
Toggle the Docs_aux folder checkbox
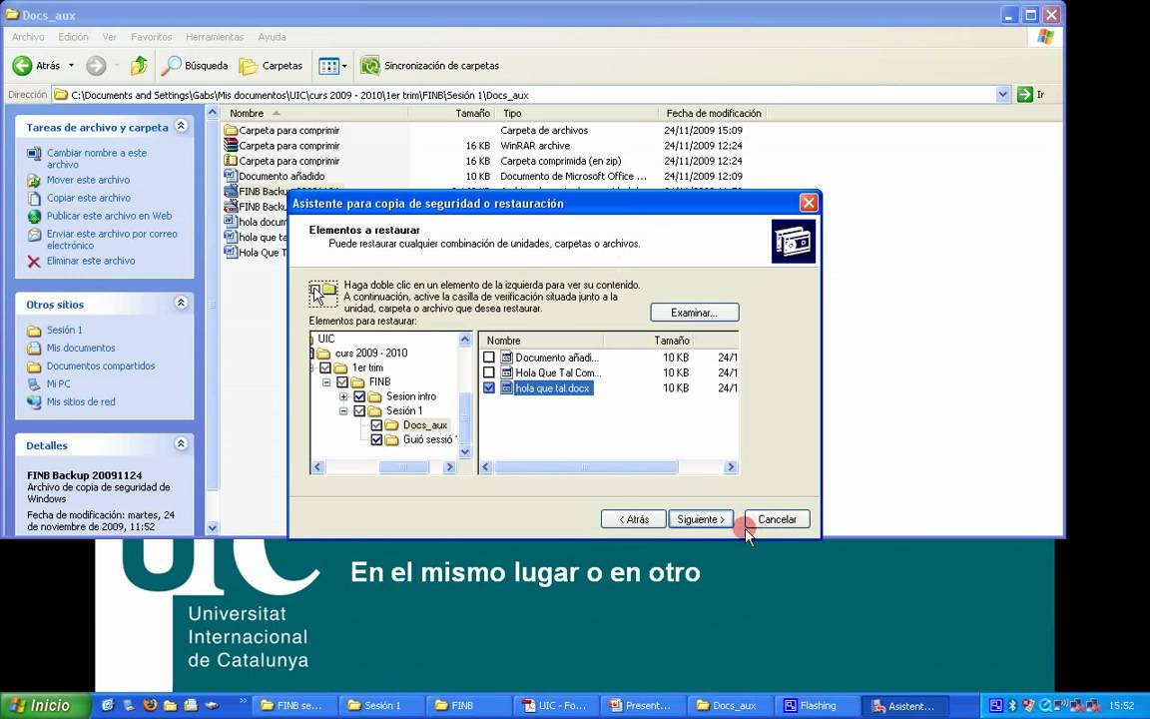[376, 425]
